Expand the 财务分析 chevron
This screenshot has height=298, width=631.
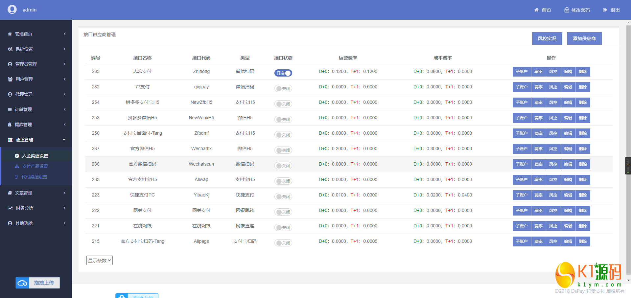(65, 208)
